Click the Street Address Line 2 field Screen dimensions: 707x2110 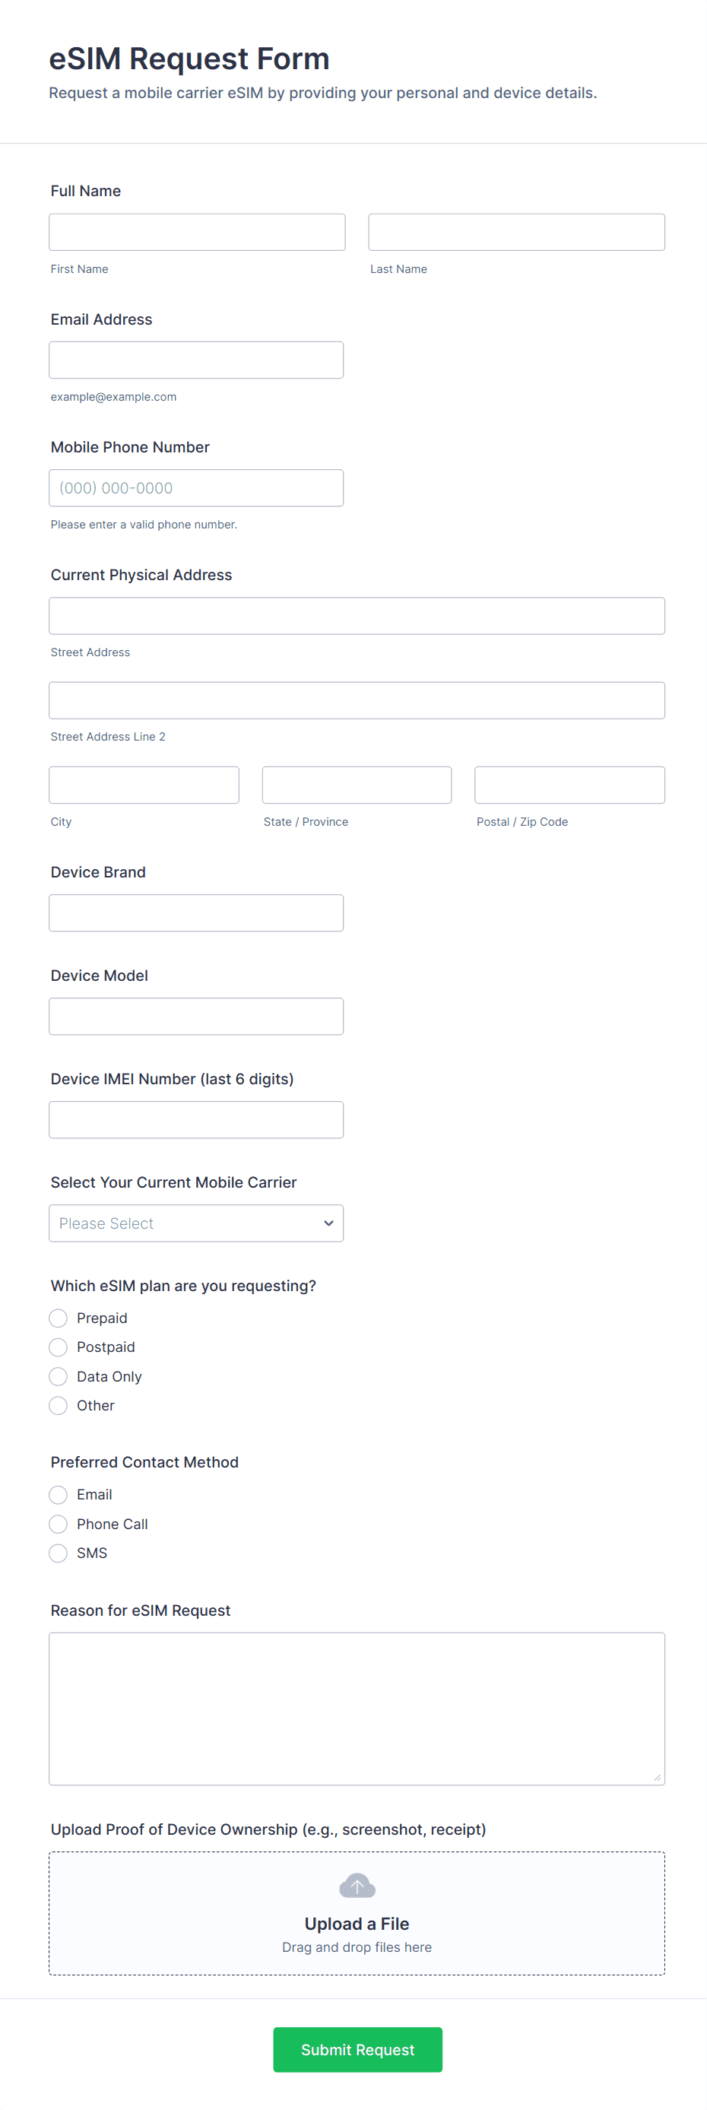click(x=357, y=700)
